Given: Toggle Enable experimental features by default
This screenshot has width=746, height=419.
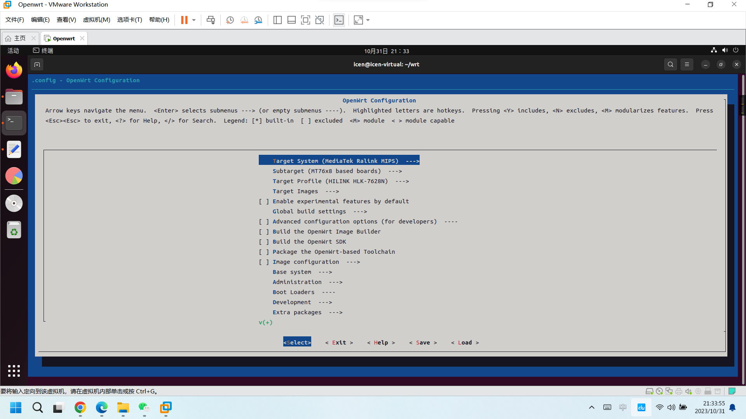Looking at the screenshot, I should (x=264, y=201).
